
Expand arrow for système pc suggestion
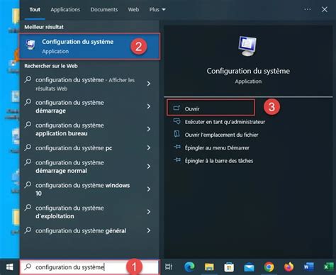[x=149, y=147]
